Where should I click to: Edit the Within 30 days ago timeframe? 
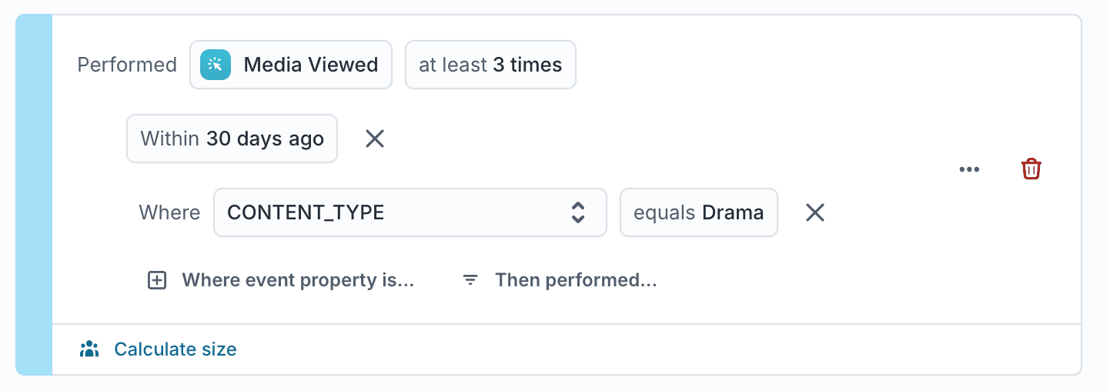232,139
